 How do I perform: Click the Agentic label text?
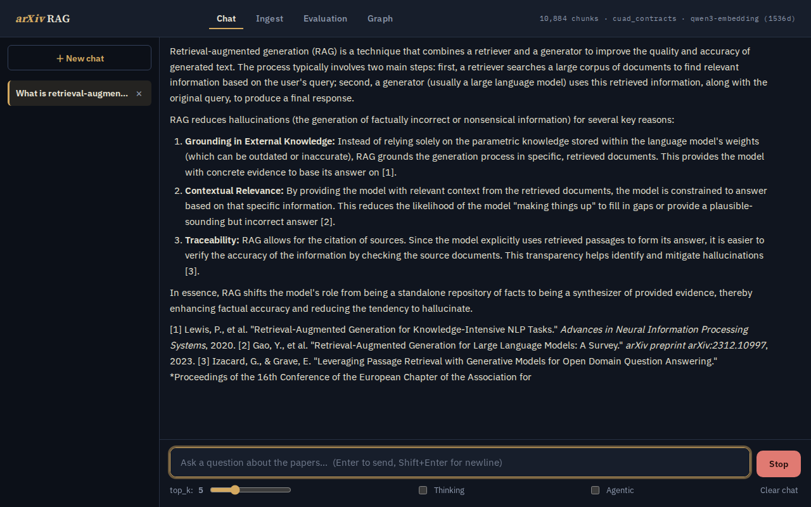[620, 490]
